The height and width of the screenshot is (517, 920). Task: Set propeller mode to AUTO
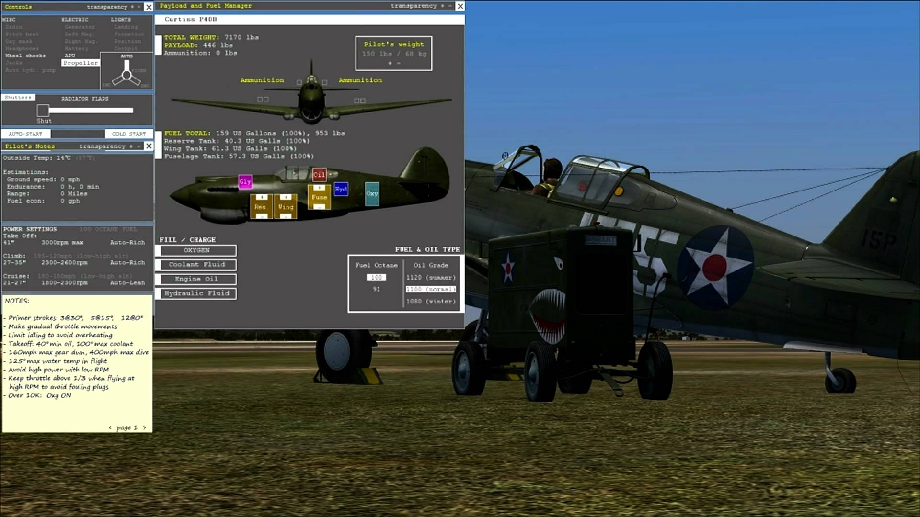(x=126, y=56)
